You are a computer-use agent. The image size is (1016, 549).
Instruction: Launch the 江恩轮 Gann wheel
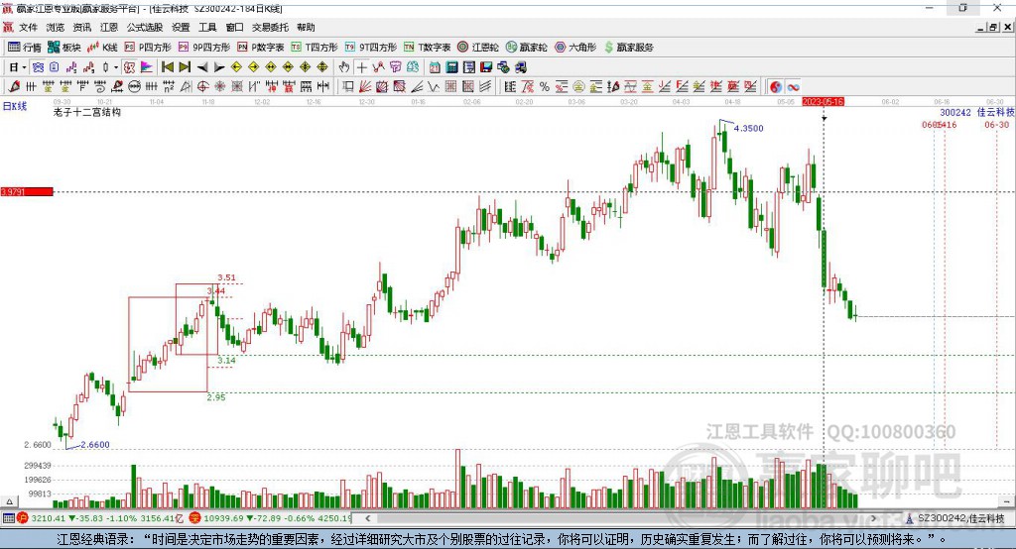(478, 48)
